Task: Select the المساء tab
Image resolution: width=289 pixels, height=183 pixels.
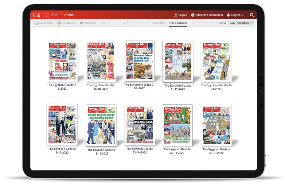Action: [116, 23]
